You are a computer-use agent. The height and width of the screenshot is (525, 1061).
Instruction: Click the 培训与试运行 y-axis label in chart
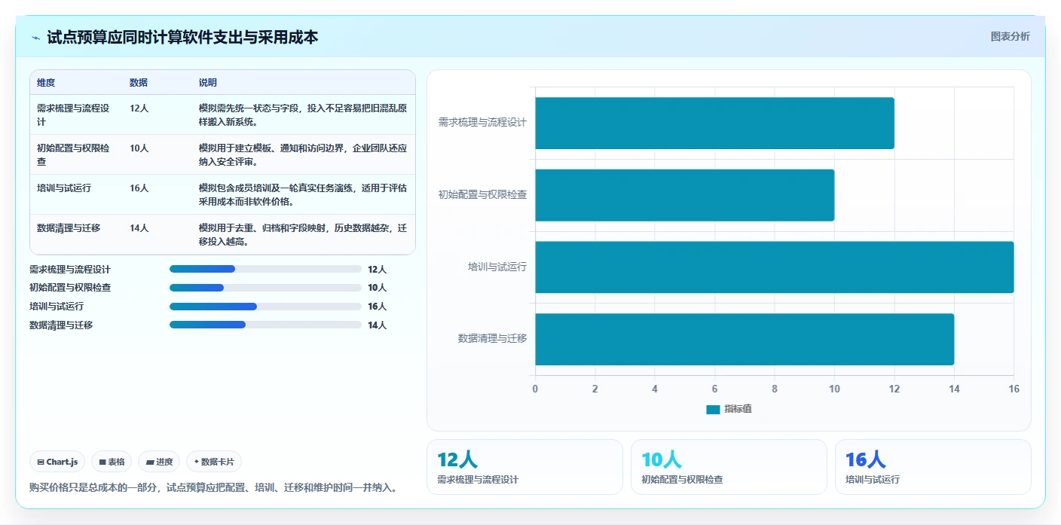point(497,267)
